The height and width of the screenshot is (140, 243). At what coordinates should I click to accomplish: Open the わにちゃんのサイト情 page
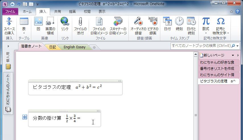tap(219, 75)
